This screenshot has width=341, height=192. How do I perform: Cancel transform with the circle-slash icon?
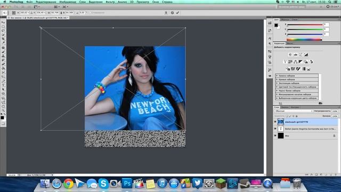pyautogui.click(x=172, y=13)
